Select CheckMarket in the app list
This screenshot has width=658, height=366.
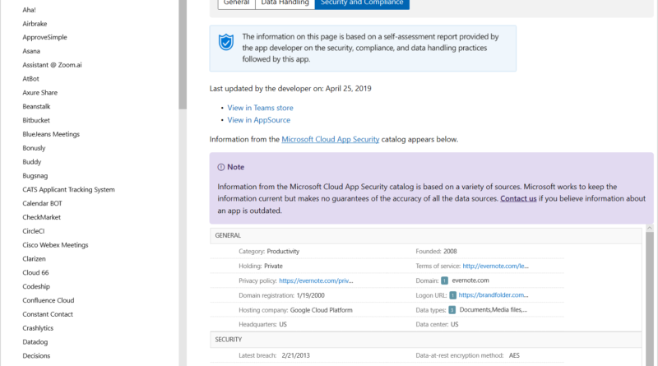(x=42, y=217)
